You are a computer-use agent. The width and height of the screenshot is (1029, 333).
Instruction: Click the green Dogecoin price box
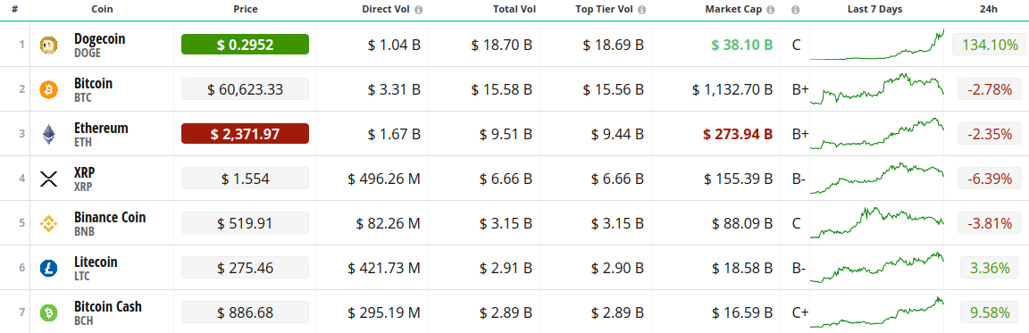click(245, 45)
